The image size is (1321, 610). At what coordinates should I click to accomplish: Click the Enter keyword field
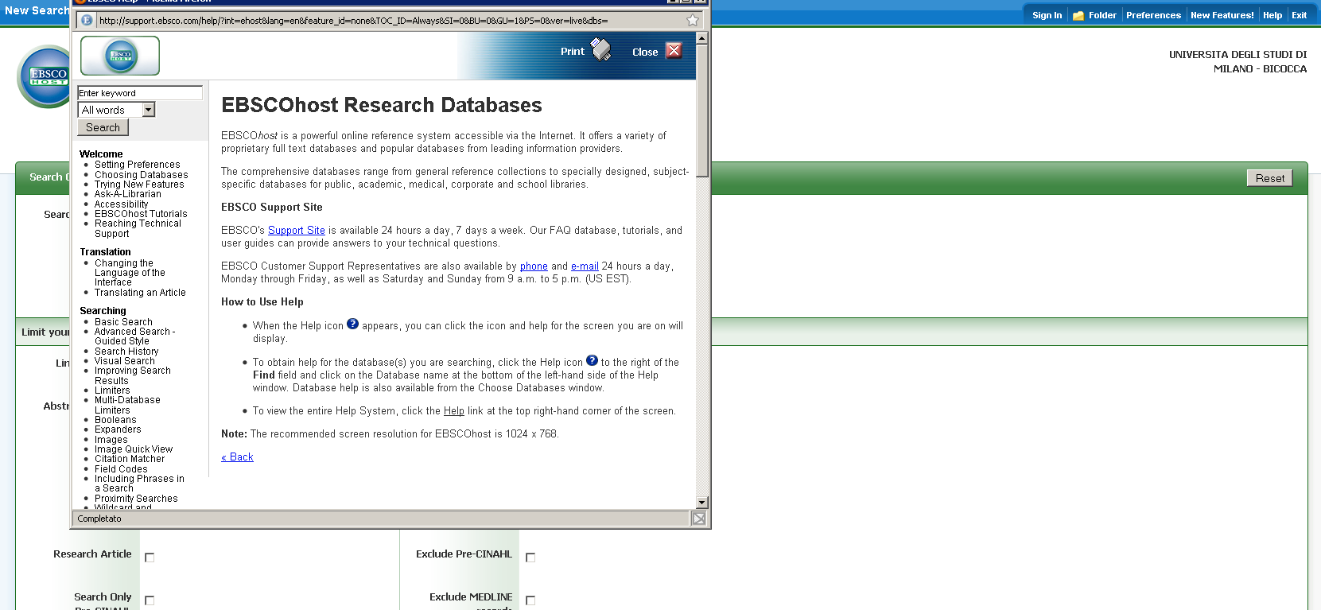pos(140,93)
